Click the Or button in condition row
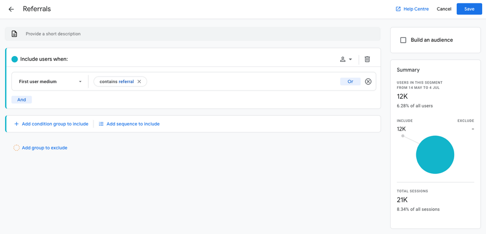This screenshot has height=234, width=486. (350, 82)
